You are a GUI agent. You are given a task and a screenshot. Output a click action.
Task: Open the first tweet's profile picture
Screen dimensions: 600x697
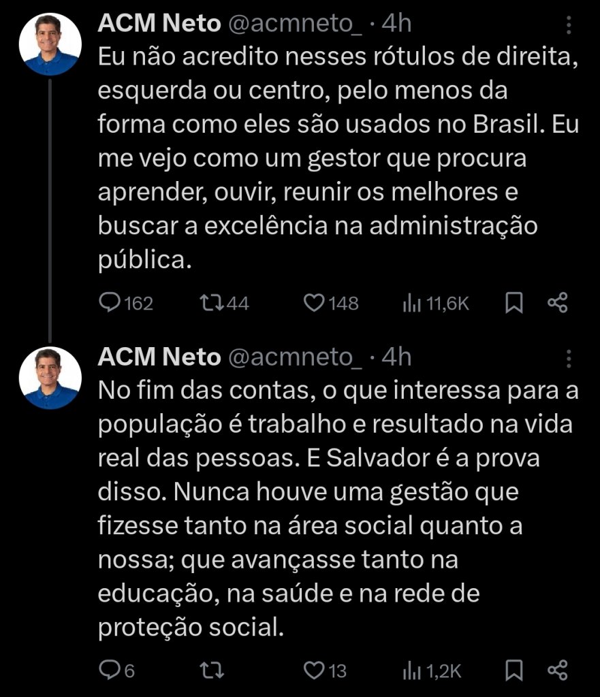point(50,44)
